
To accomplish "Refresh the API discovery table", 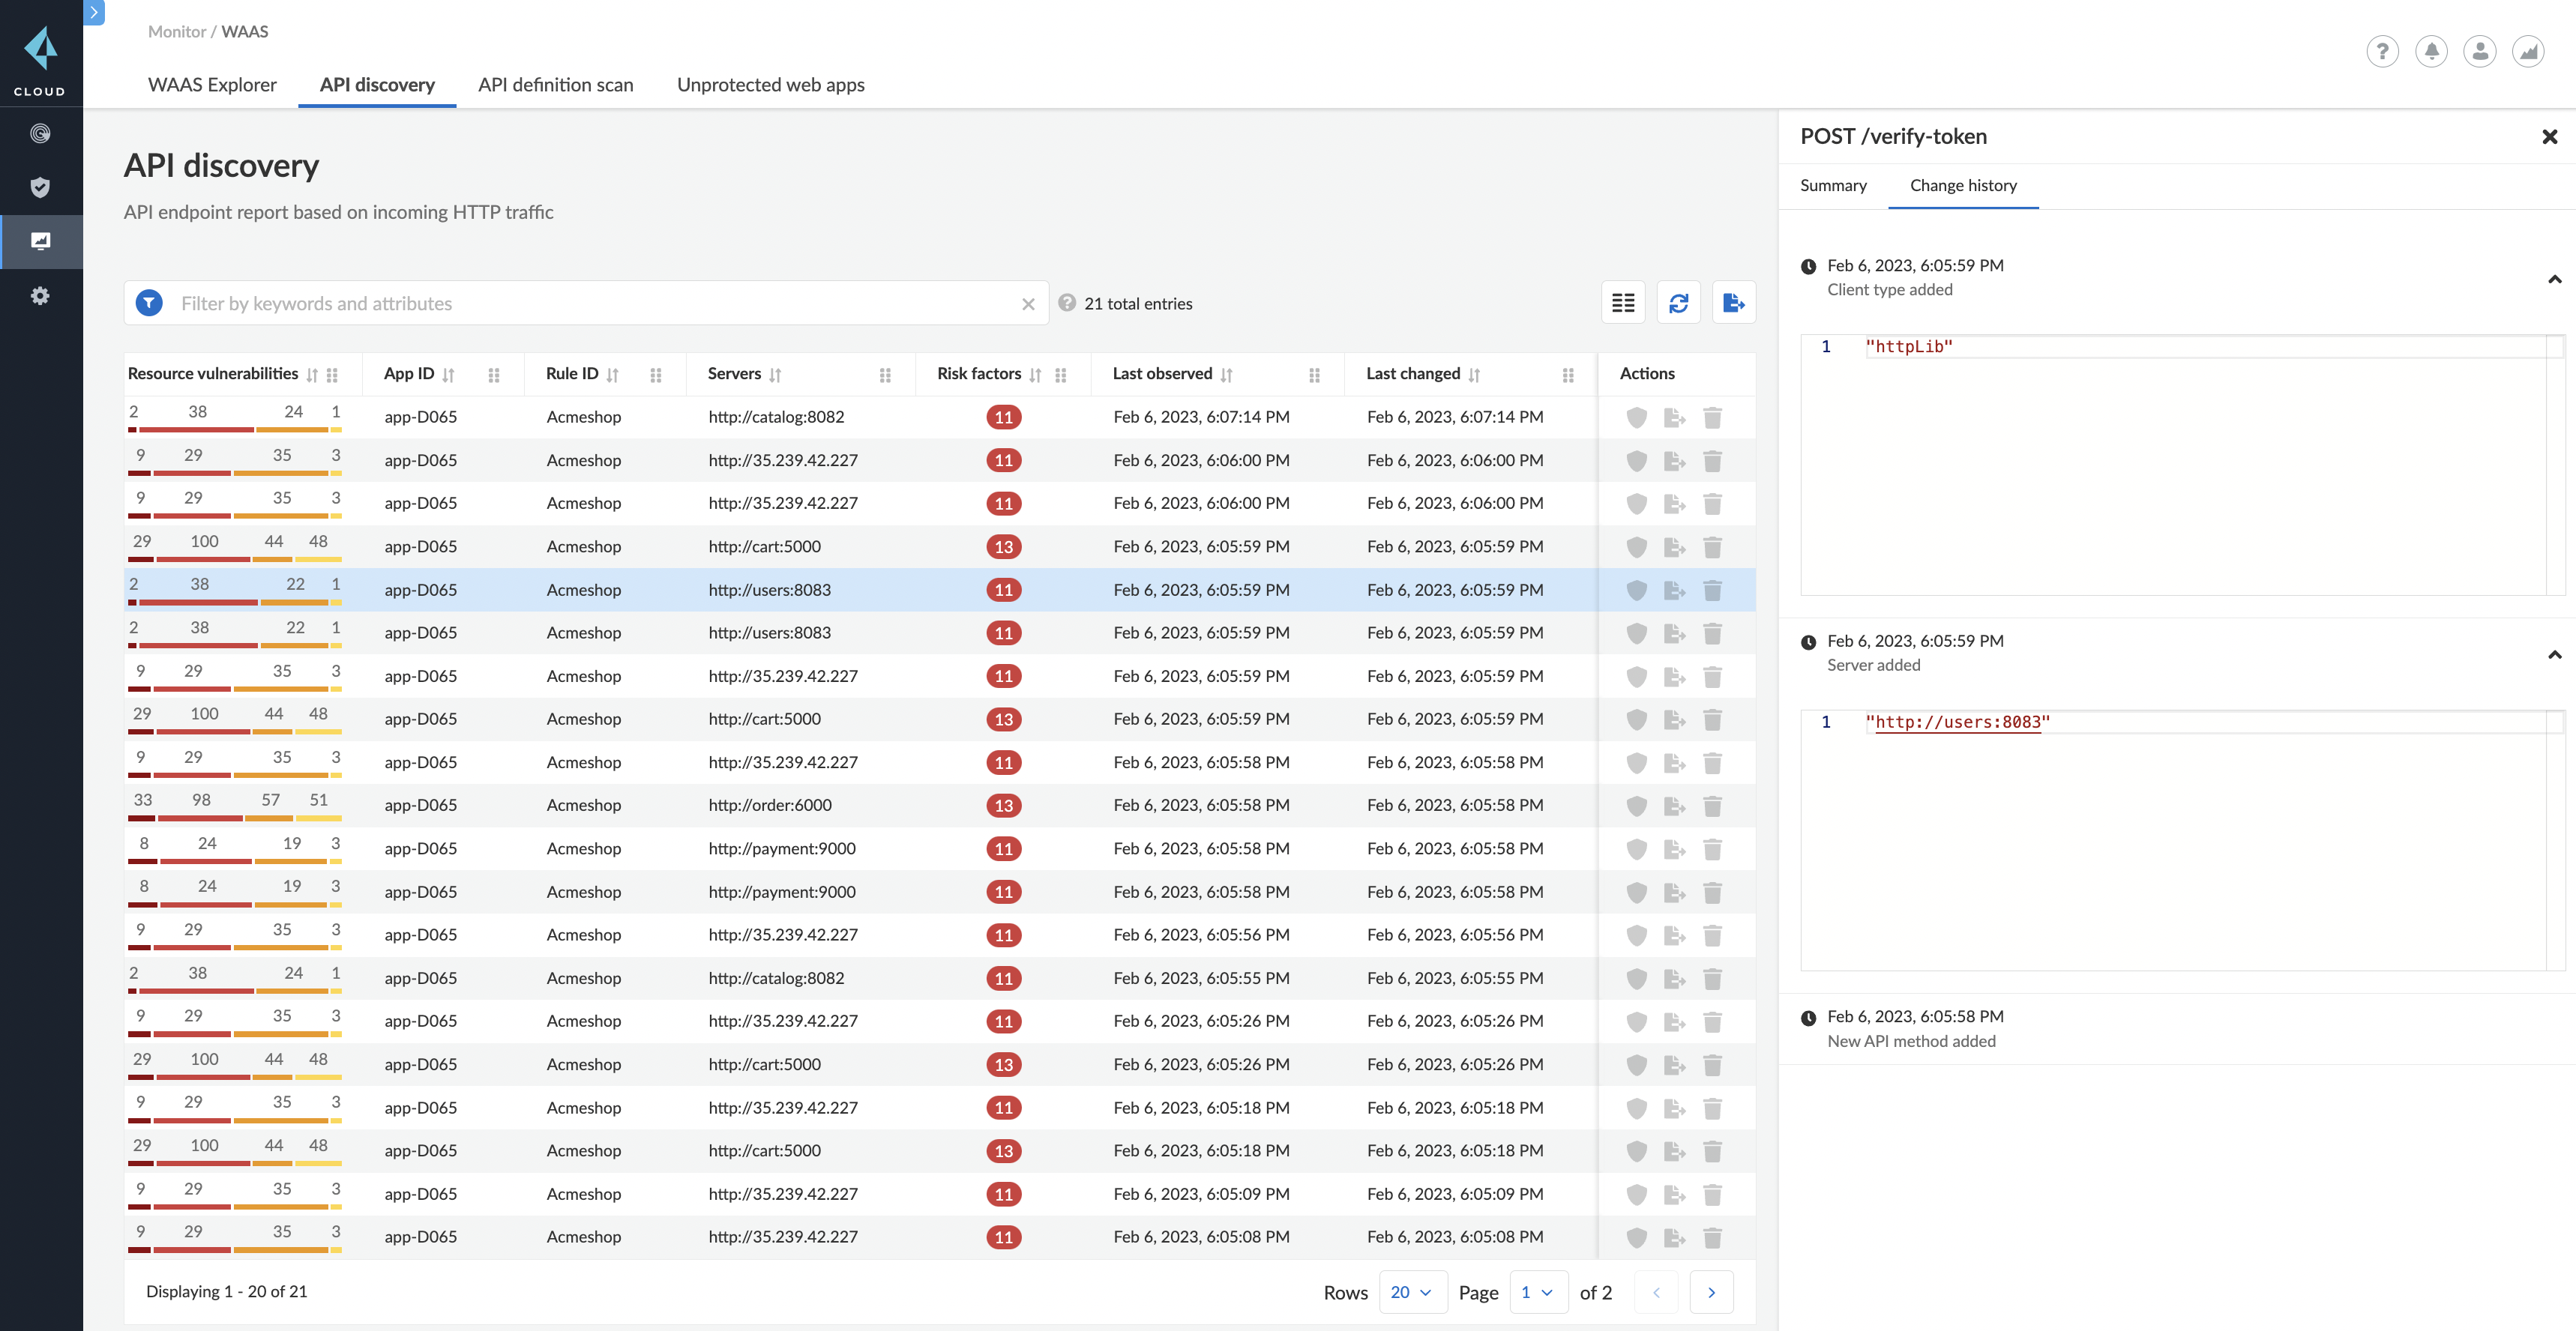I will 1678,303.
